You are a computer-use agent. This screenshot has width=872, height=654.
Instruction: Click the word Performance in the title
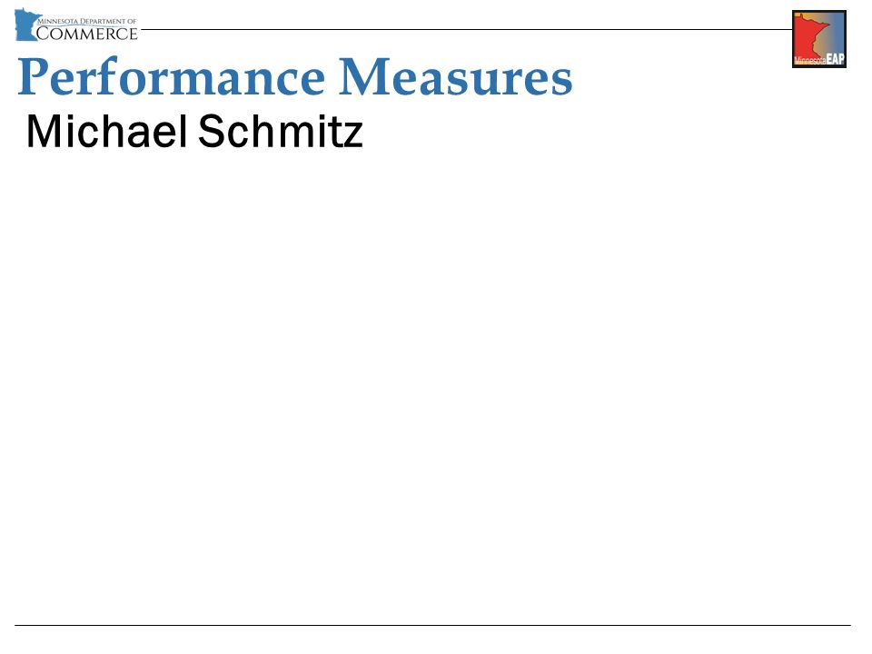[x=172, y=76]
